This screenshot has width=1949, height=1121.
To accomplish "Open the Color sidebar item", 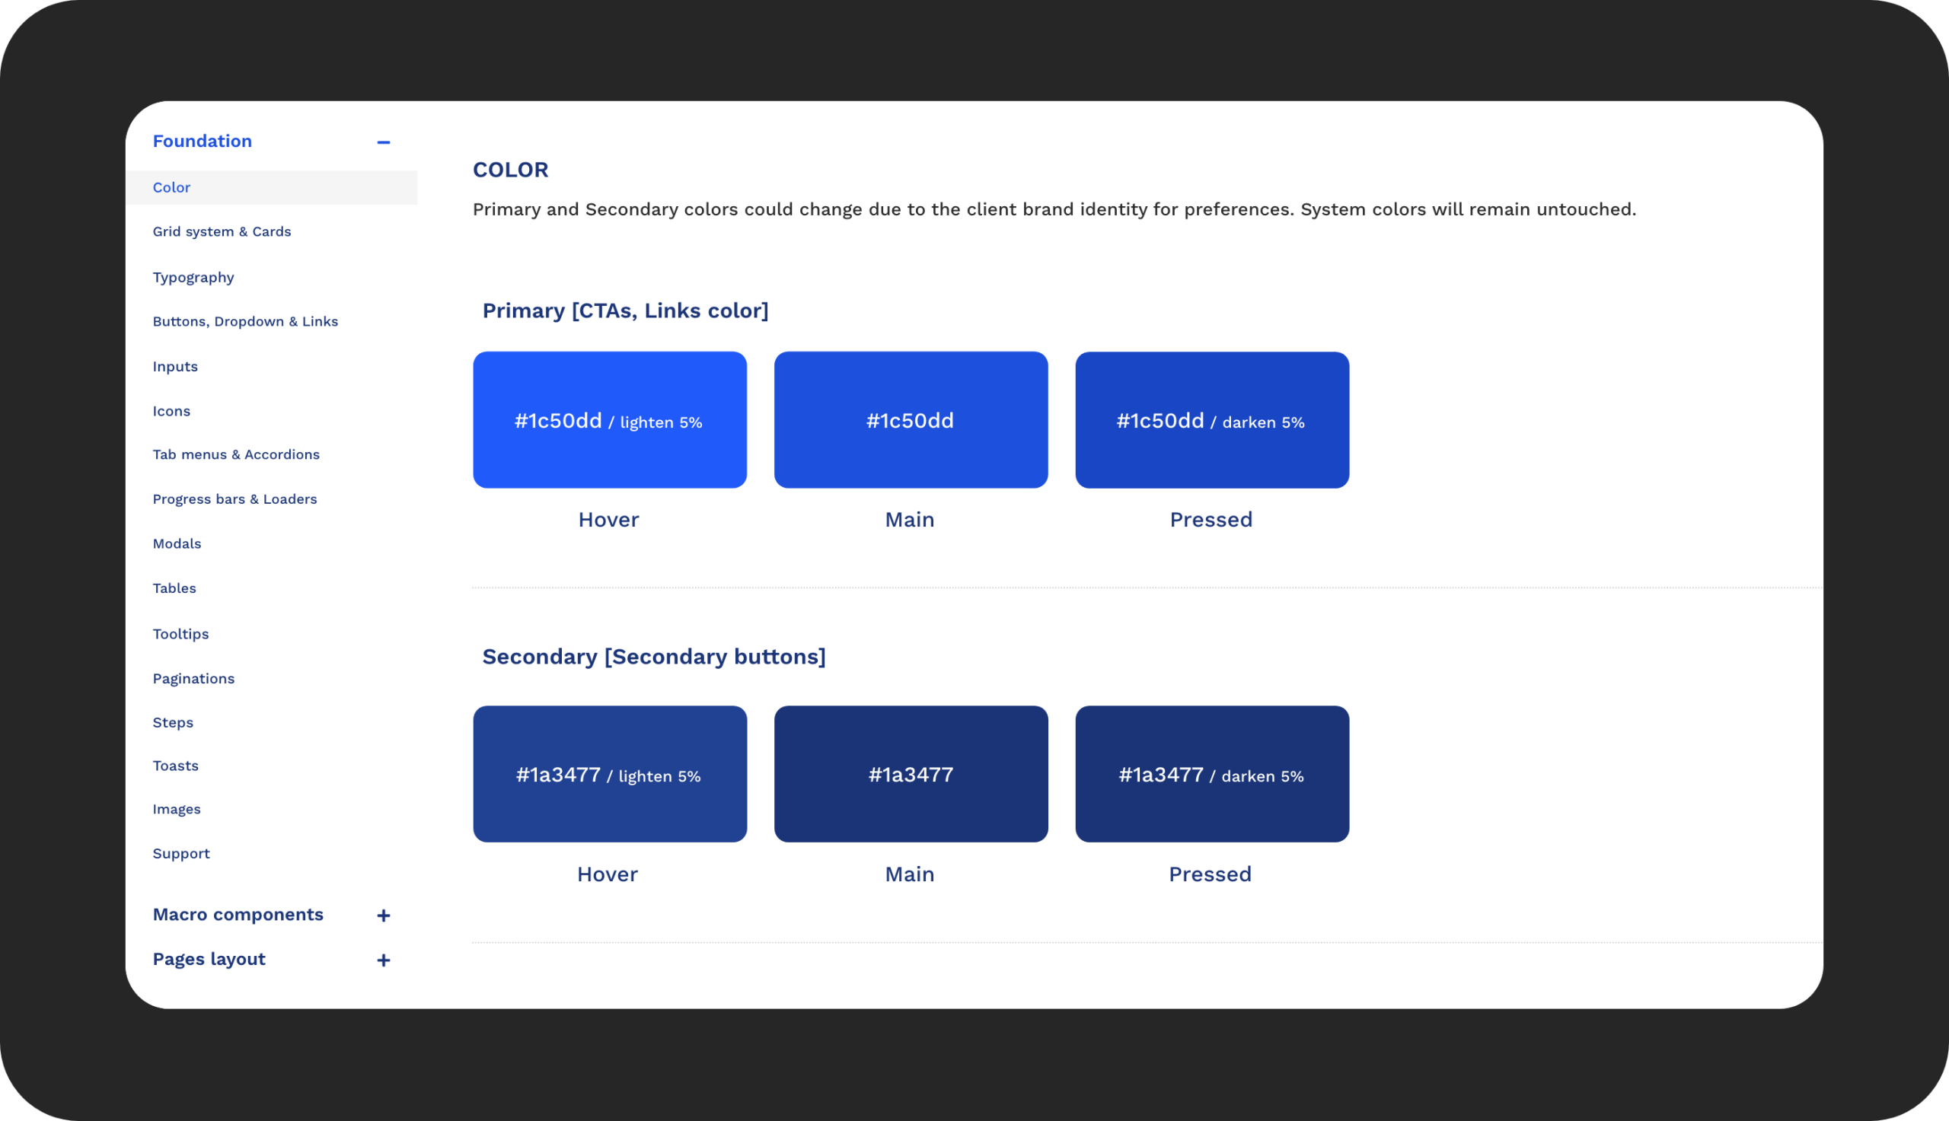I will (172, 188).
